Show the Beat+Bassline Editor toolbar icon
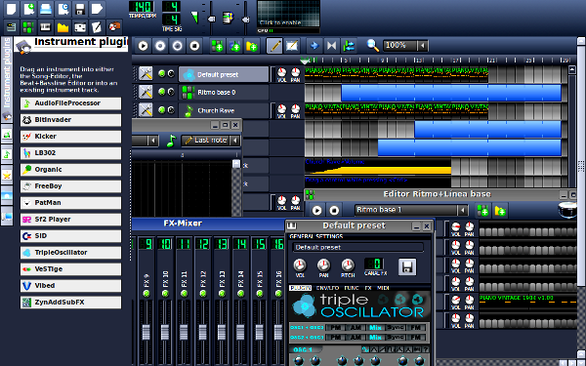 (x=28, y=27)
